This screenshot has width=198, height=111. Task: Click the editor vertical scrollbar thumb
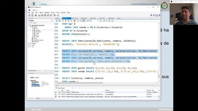tap(159, 76)
